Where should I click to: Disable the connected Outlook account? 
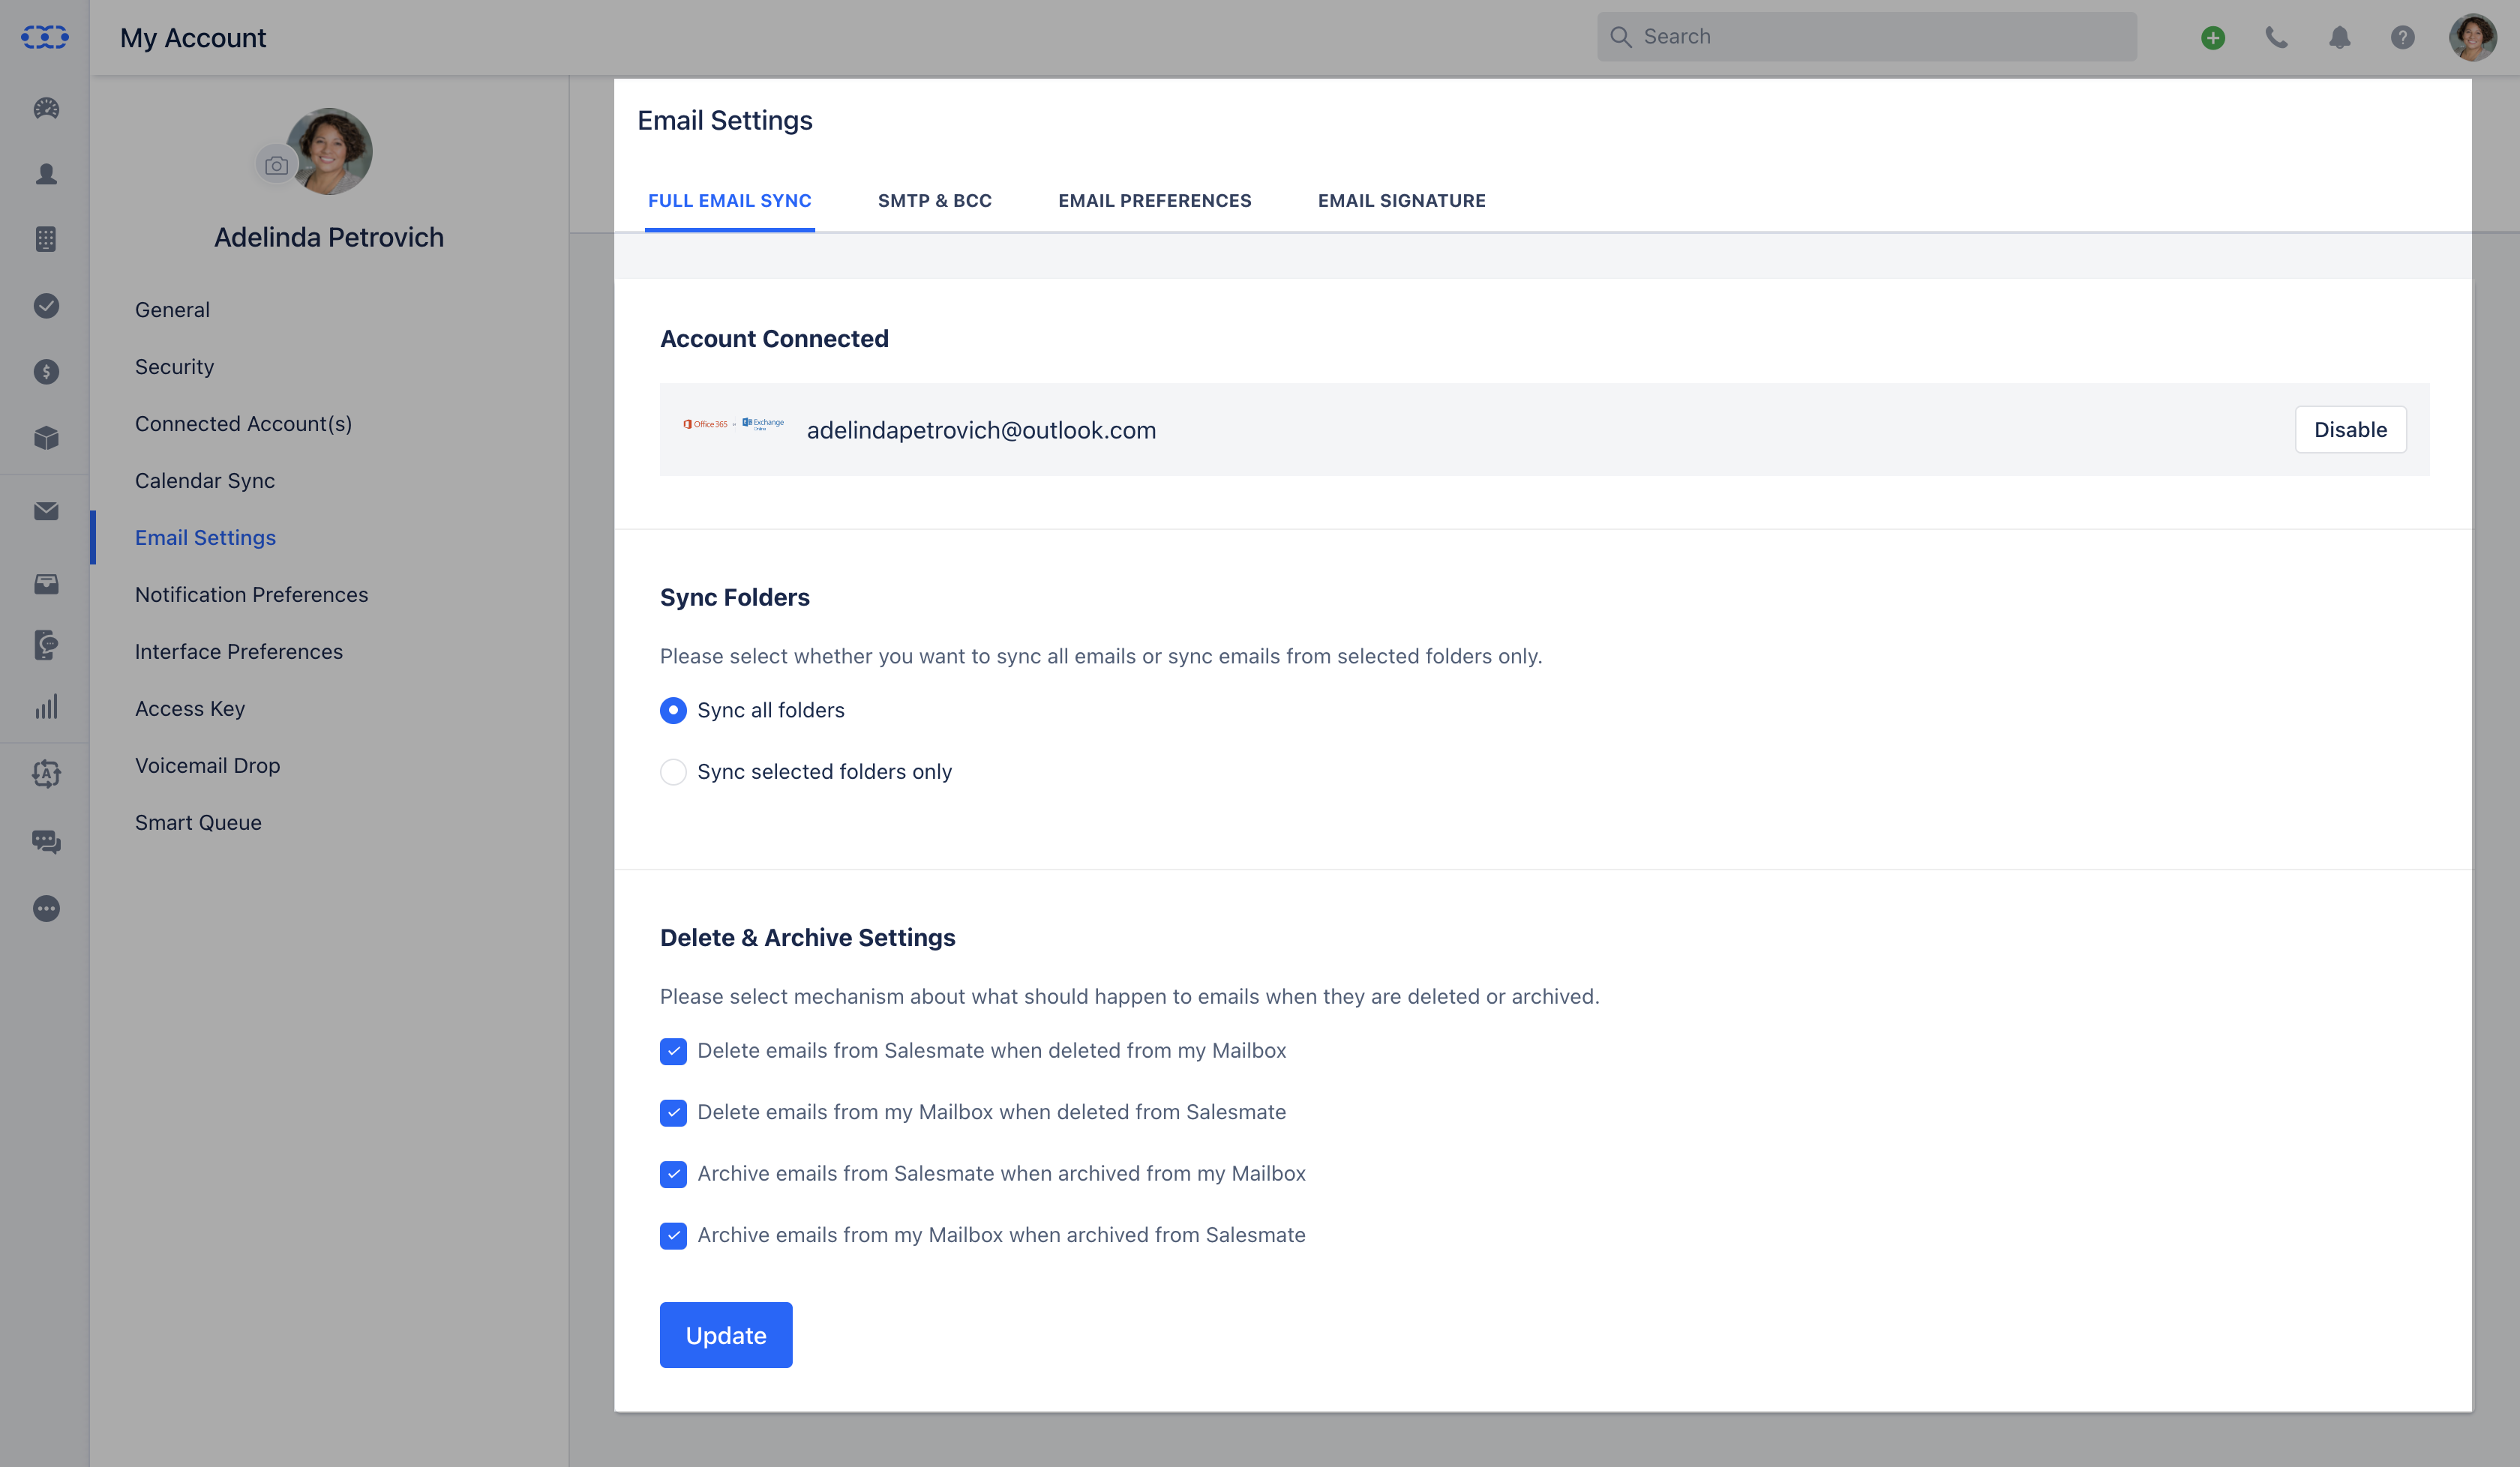[x=2350, y=429]
